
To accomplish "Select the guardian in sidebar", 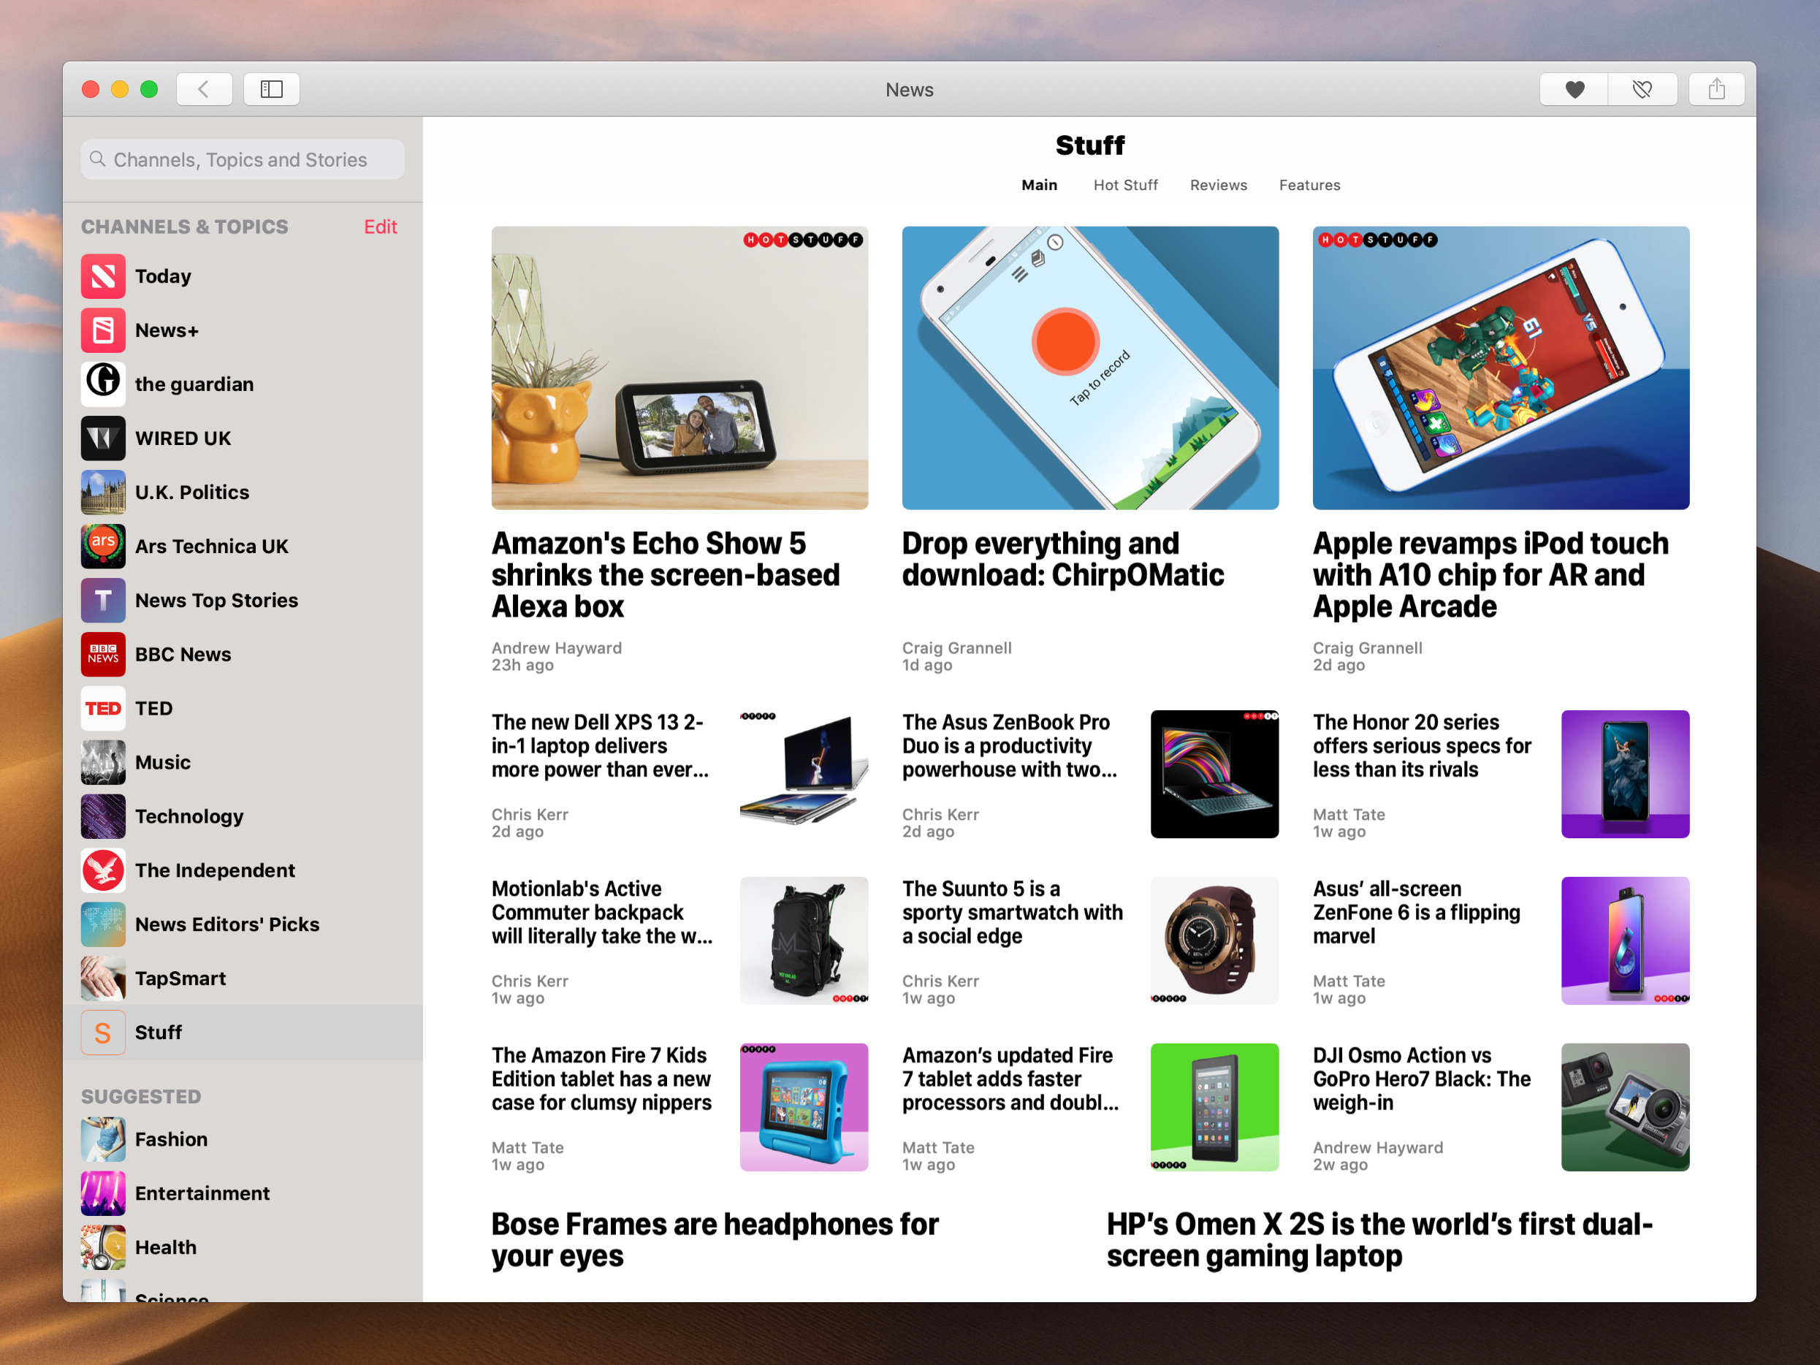I will pyautogui.click(x=243, y=384).
